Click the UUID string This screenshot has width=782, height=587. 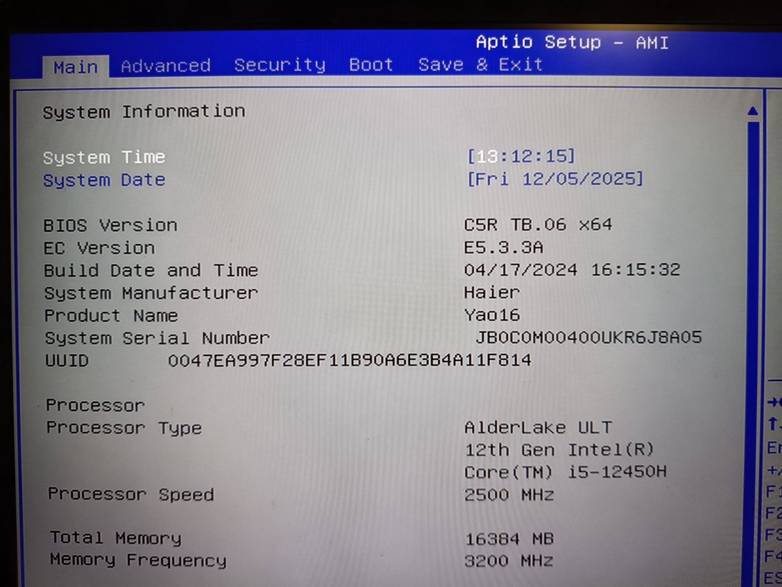pyautogui.click(x=349, y=360)
